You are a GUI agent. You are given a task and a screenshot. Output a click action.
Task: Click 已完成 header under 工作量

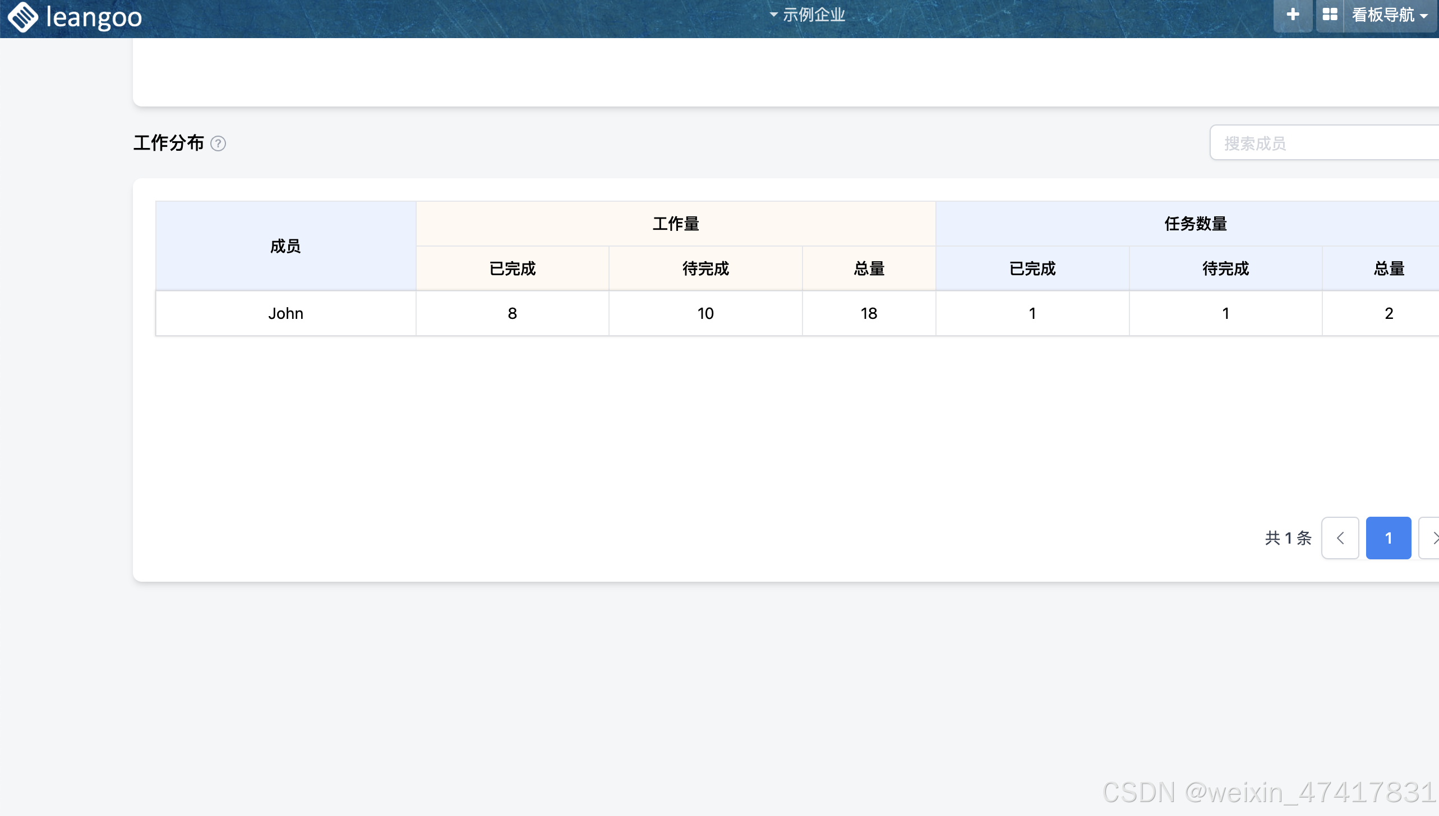[x=512, y=268]
